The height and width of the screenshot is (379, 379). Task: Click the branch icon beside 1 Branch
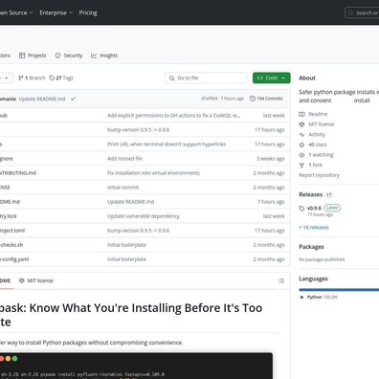[x=21, y=78]
